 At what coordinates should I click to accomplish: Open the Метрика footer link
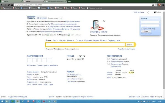(x=83, y=97)
